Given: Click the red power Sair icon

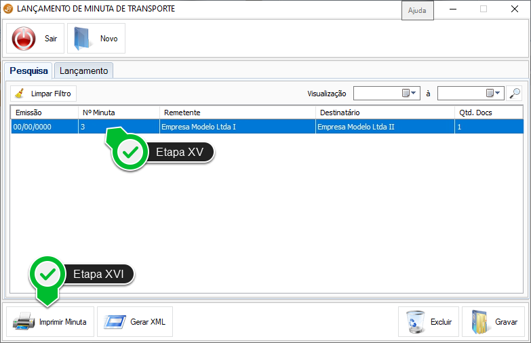Looking at the screenshot, I should point(24,39).
